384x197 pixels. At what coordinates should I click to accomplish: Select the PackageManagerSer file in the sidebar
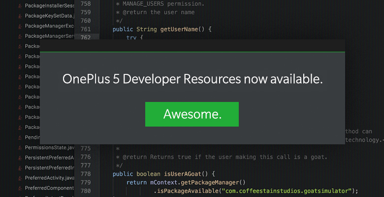49,36
